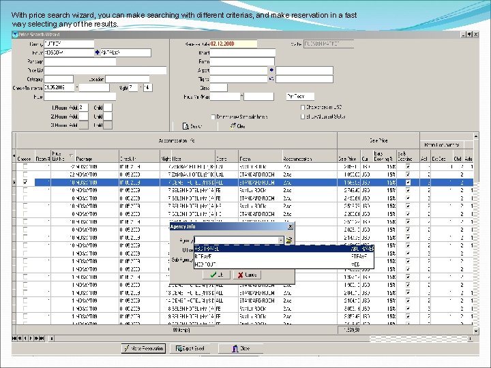Click the Location input field
This screenshot has height=368, width=491.
(x=127, y=79)
